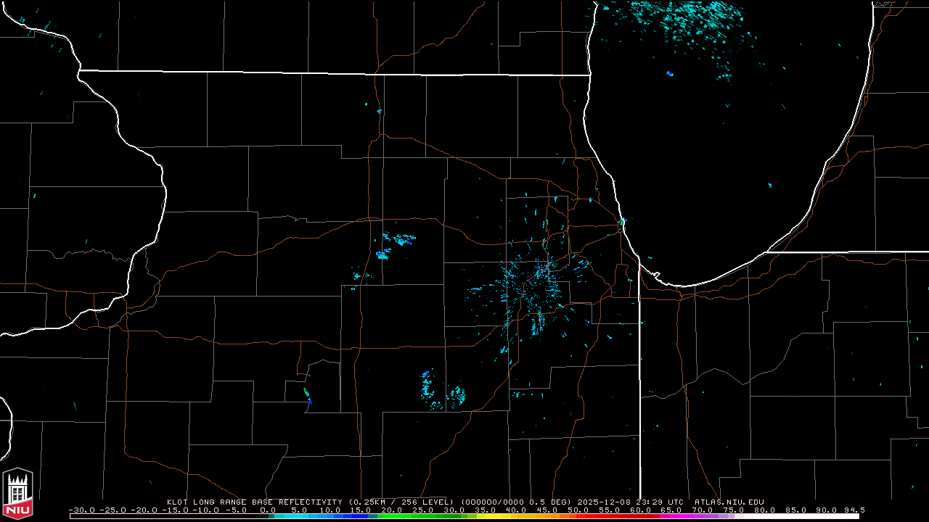Viewport: 929px width, 522px height.
Task: Click the ATLAS.NIU.EDU text
Action: [x=729, y=502]
